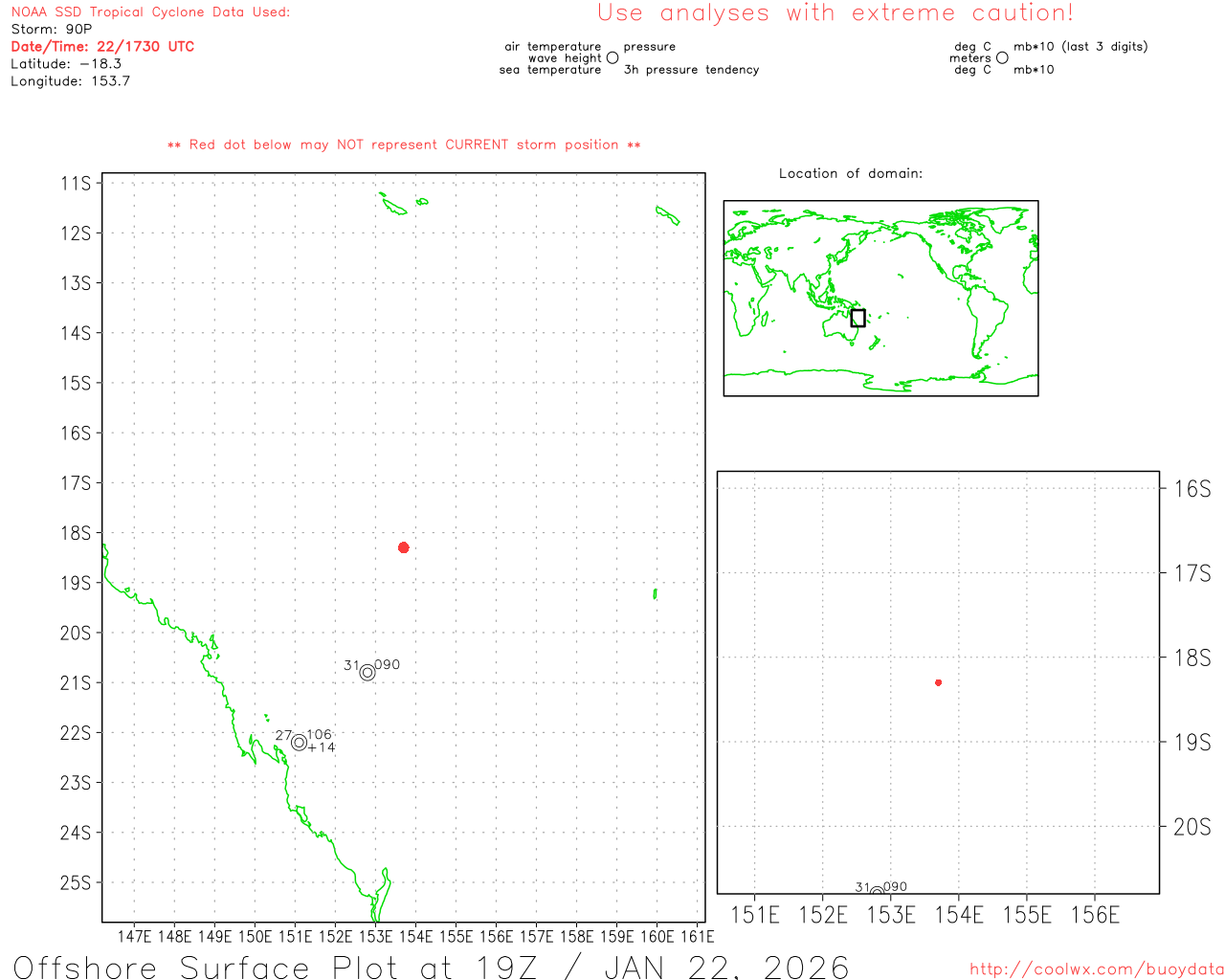Click the '161E' longitude label on main map
Viewport: 1225px width, 980px height.
tap(697, 936)
